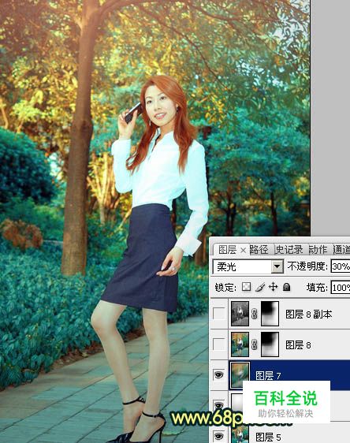The height and width of the screenshot is (443, 350).
Task: Select the 图层 8 layer mask thumbnail
Action: pyautogui.click(x=270, y=344)
